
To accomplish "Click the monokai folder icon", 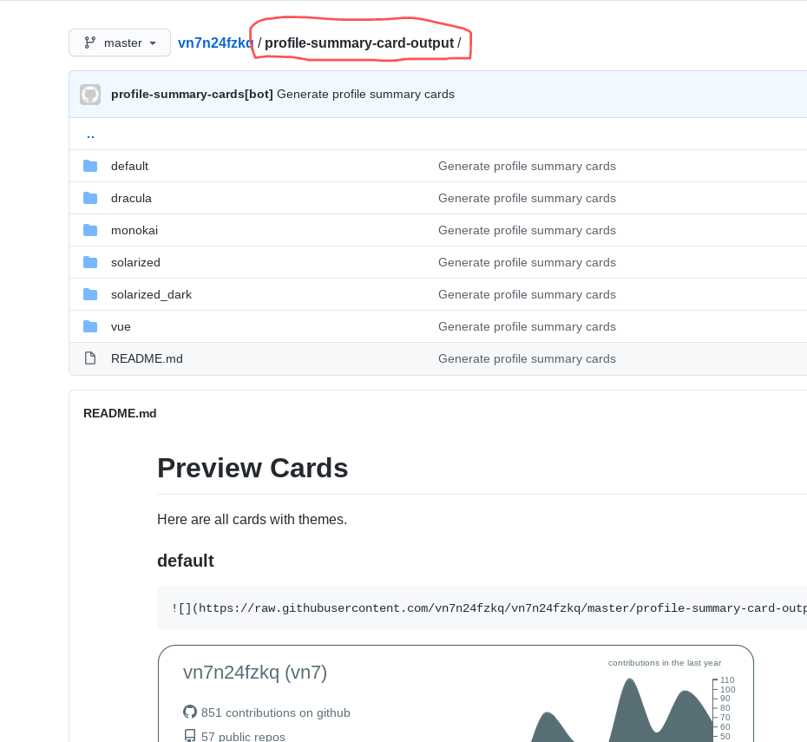I will click(90, 230).
